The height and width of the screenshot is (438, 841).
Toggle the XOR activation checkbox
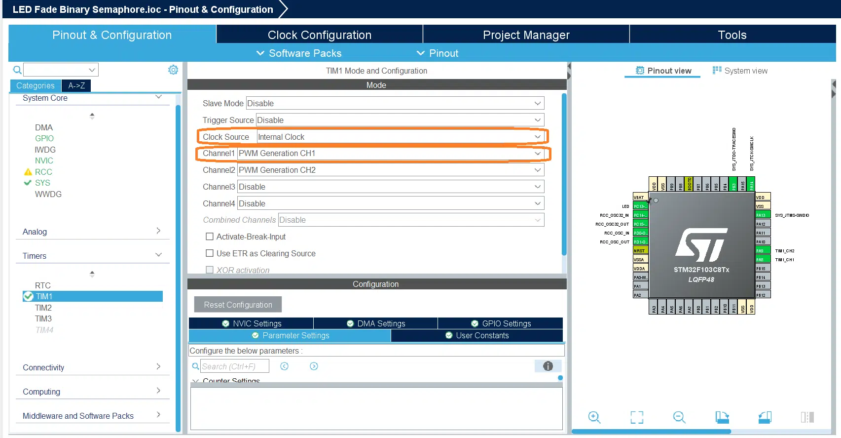[x=210, y=270]
